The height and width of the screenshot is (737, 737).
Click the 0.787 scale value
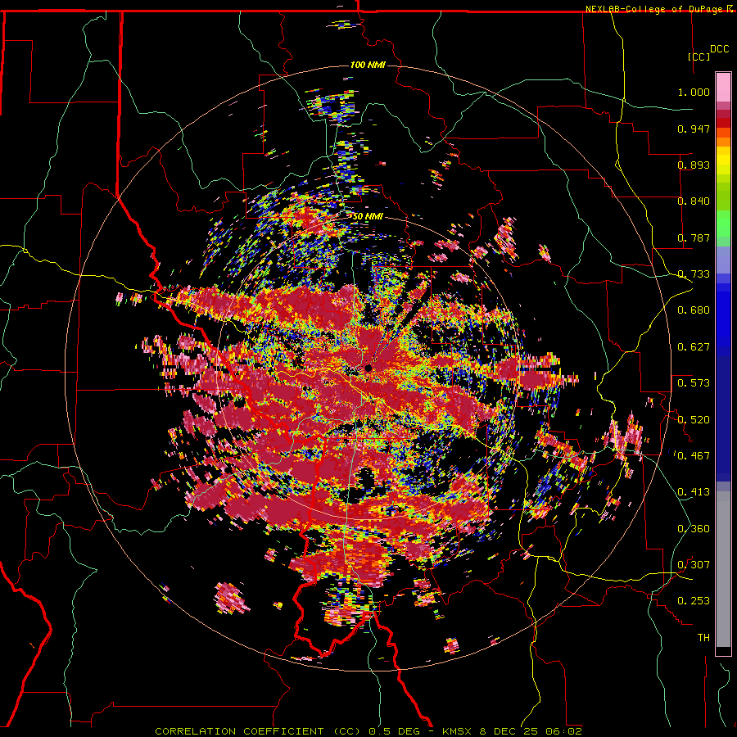694,237
